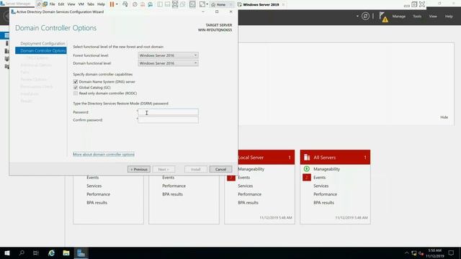Viewport: 461px width, 259px height.
Task: Open Performance under the All Servers tile
Action: pos(325,194)
